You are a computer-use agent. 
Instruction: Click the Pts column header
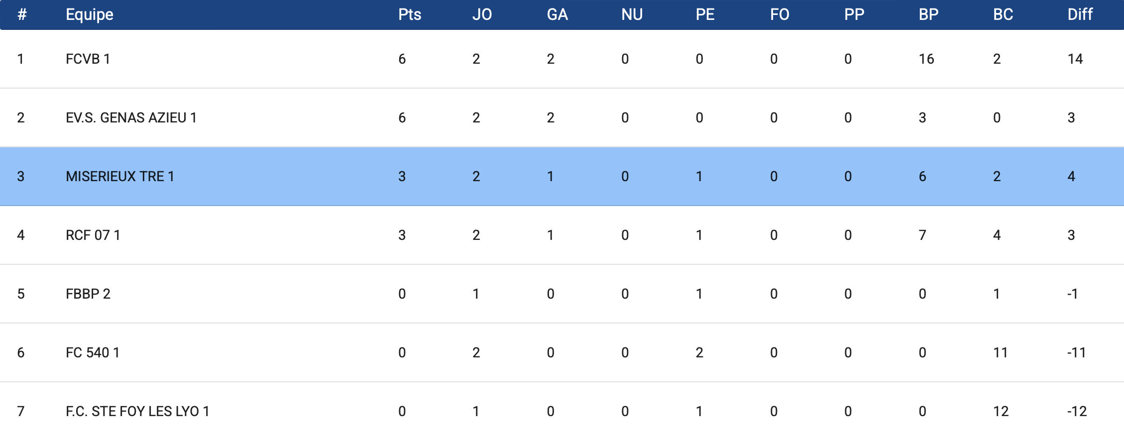click(x=410, y=14)
